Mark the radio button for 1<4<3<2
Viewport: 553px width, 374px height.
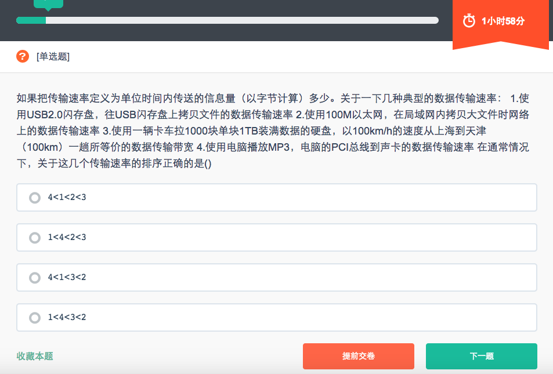pyautogui.click(x=35, y=318)
